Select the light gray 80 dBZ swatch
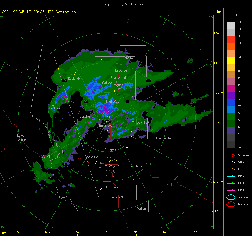 pyautogui.click(x=231, y=26)
